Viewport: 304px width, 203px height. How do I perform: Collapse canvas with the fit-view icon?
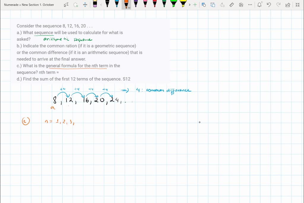pos(297,4)
